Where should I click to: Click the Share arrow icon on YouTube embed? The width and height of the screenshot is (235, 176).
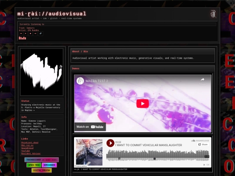pos(202,80)
